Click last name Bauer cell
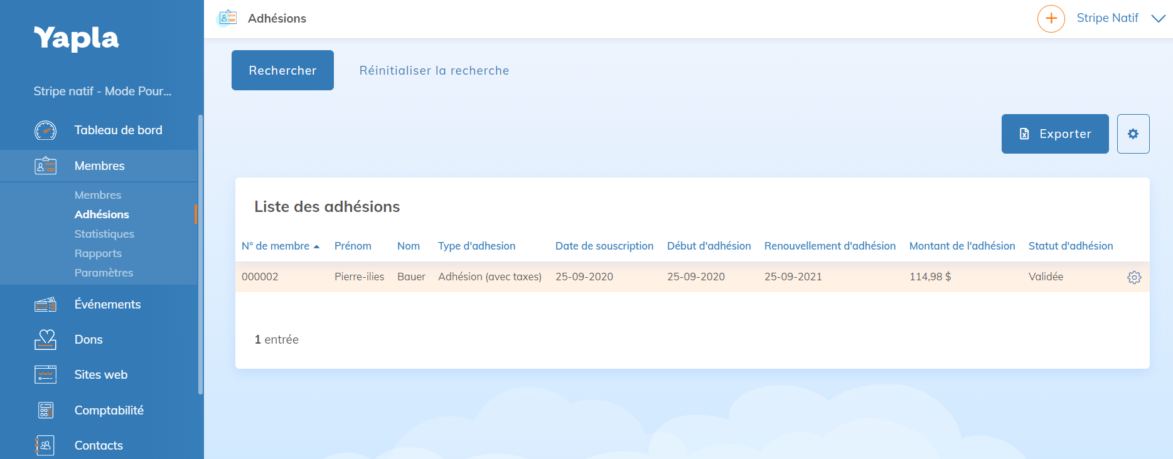The image size is (1173, 459). pos(411,277)
